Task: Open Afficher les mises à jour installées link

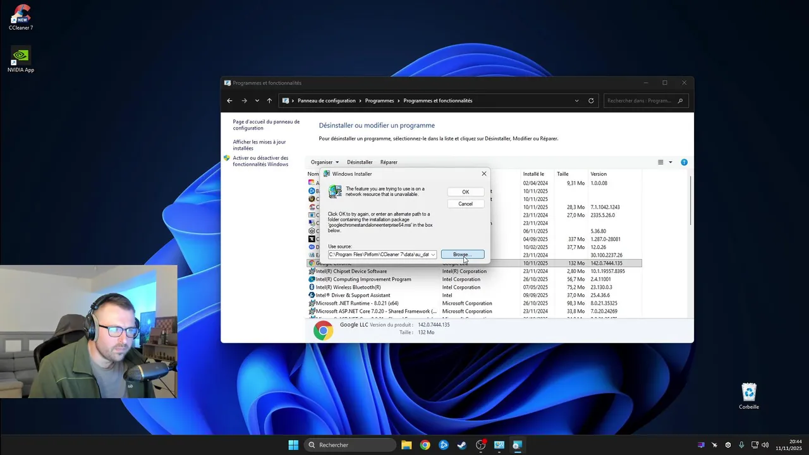Action: click(259, 145)
